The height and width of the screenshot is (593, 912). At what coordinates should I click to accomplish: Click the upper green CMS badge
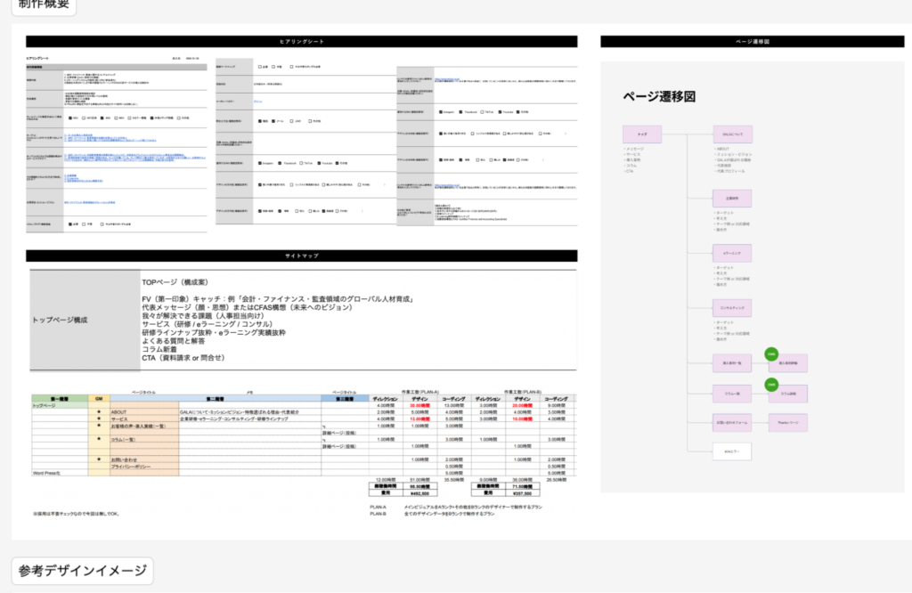[772, 353]
